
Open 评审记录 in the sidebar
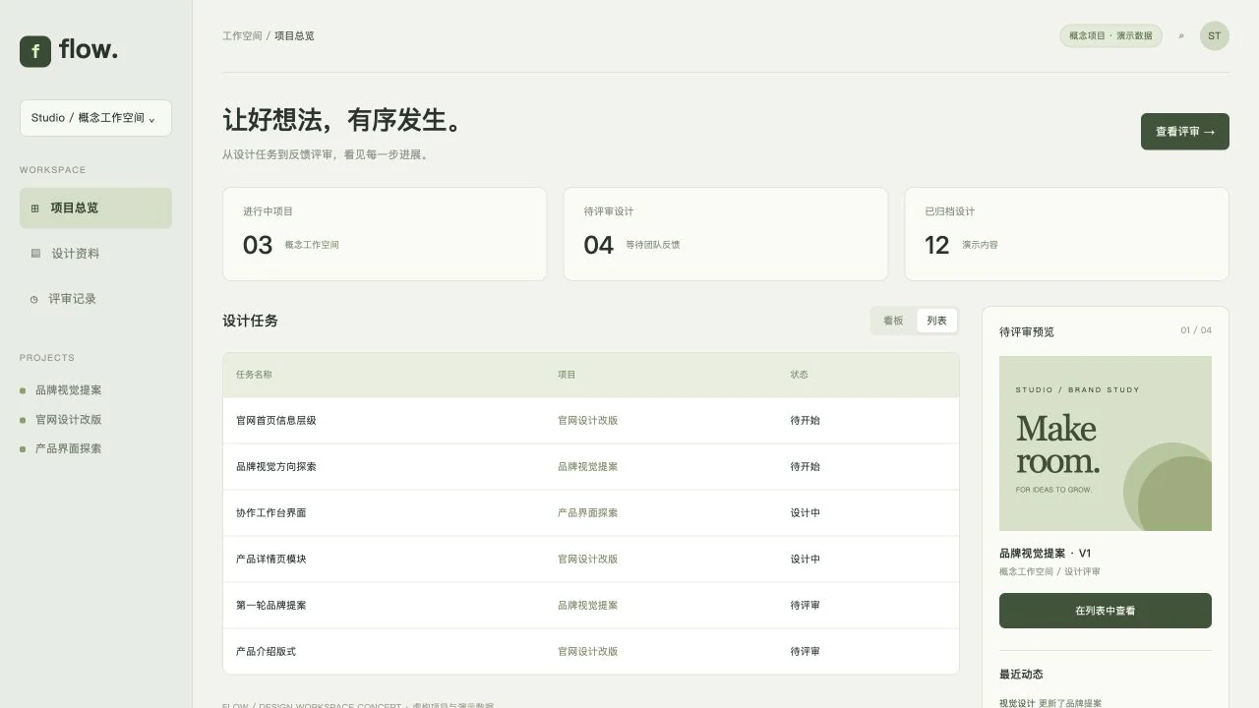point(95,299)
